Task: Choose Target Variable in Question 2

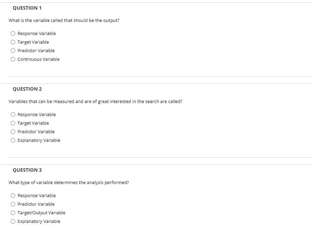Action: point(13,123)
